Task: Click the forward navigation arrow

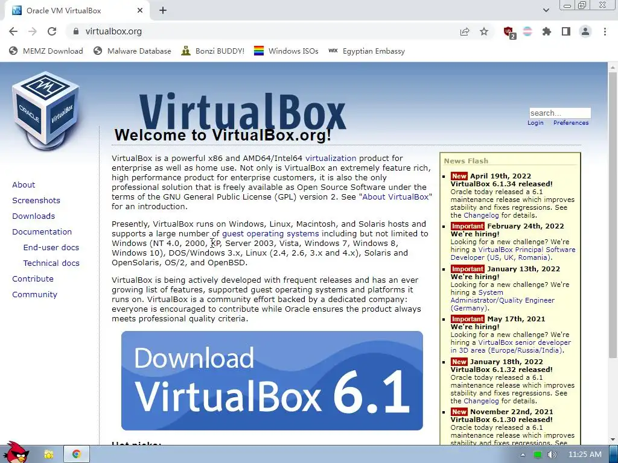Action: click(x=33, y=31)
